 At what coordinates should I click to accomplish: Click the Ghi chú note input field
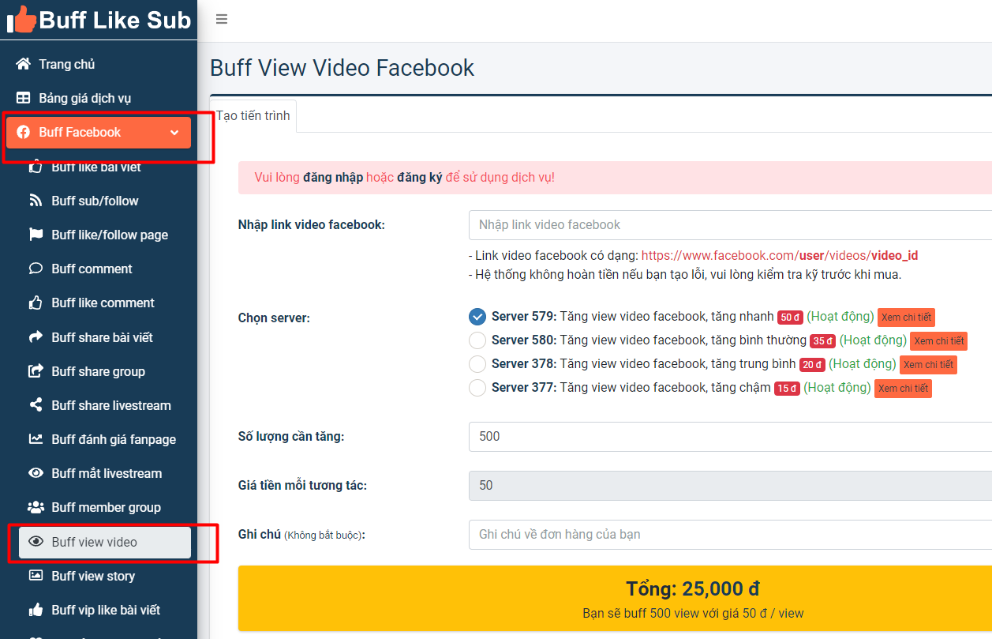click(x=730, y=535)
